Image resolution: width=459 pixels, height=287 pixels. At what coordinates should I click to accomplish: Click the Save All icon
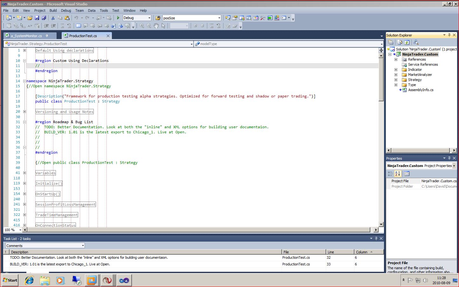click(x=44, y=18)
